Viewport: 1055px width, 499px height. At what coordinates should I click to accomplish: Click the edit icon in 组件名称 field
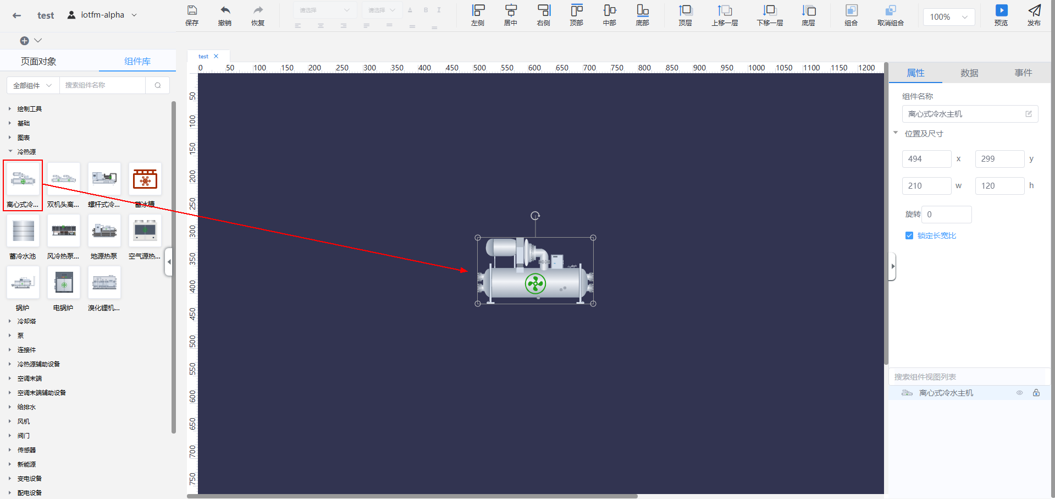pyautogui.click(x=1029, y=114)
